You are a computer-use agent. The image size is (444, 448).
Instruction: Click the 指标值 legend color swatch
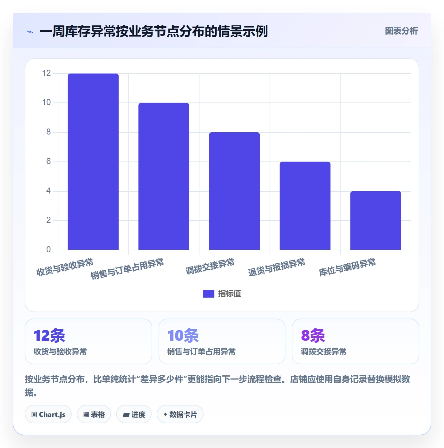pyautogui.click(x=208, y=294)
